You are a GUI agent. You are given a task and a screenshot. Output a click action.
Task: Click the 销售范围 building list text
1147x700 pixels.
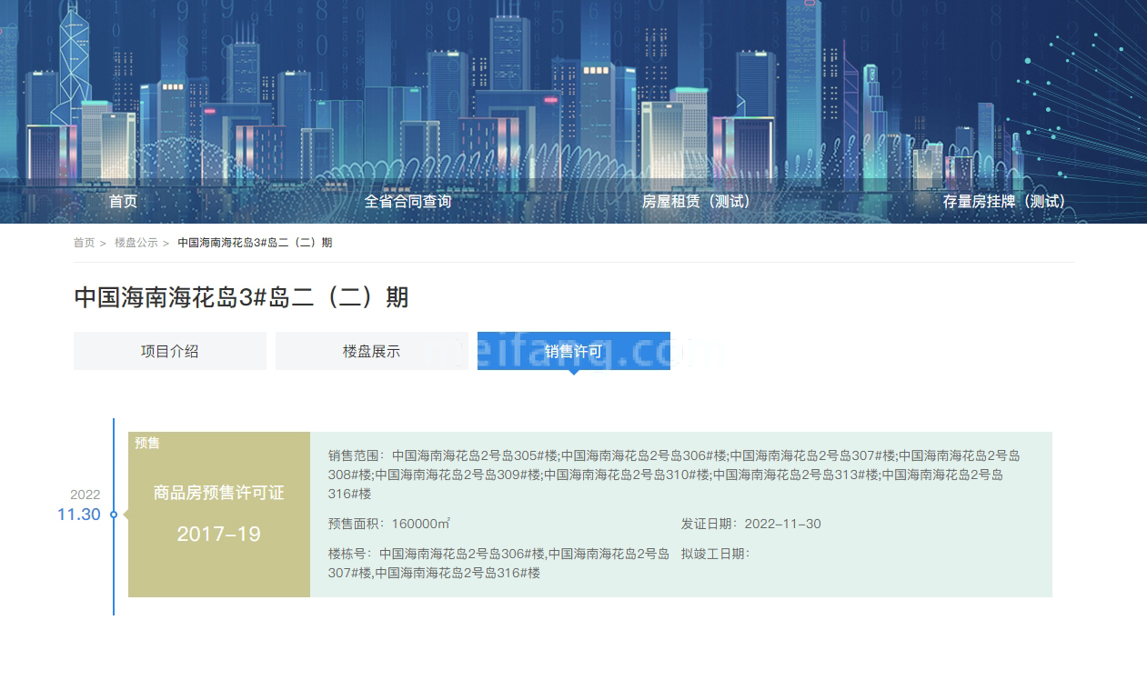[x=673, y=475]
